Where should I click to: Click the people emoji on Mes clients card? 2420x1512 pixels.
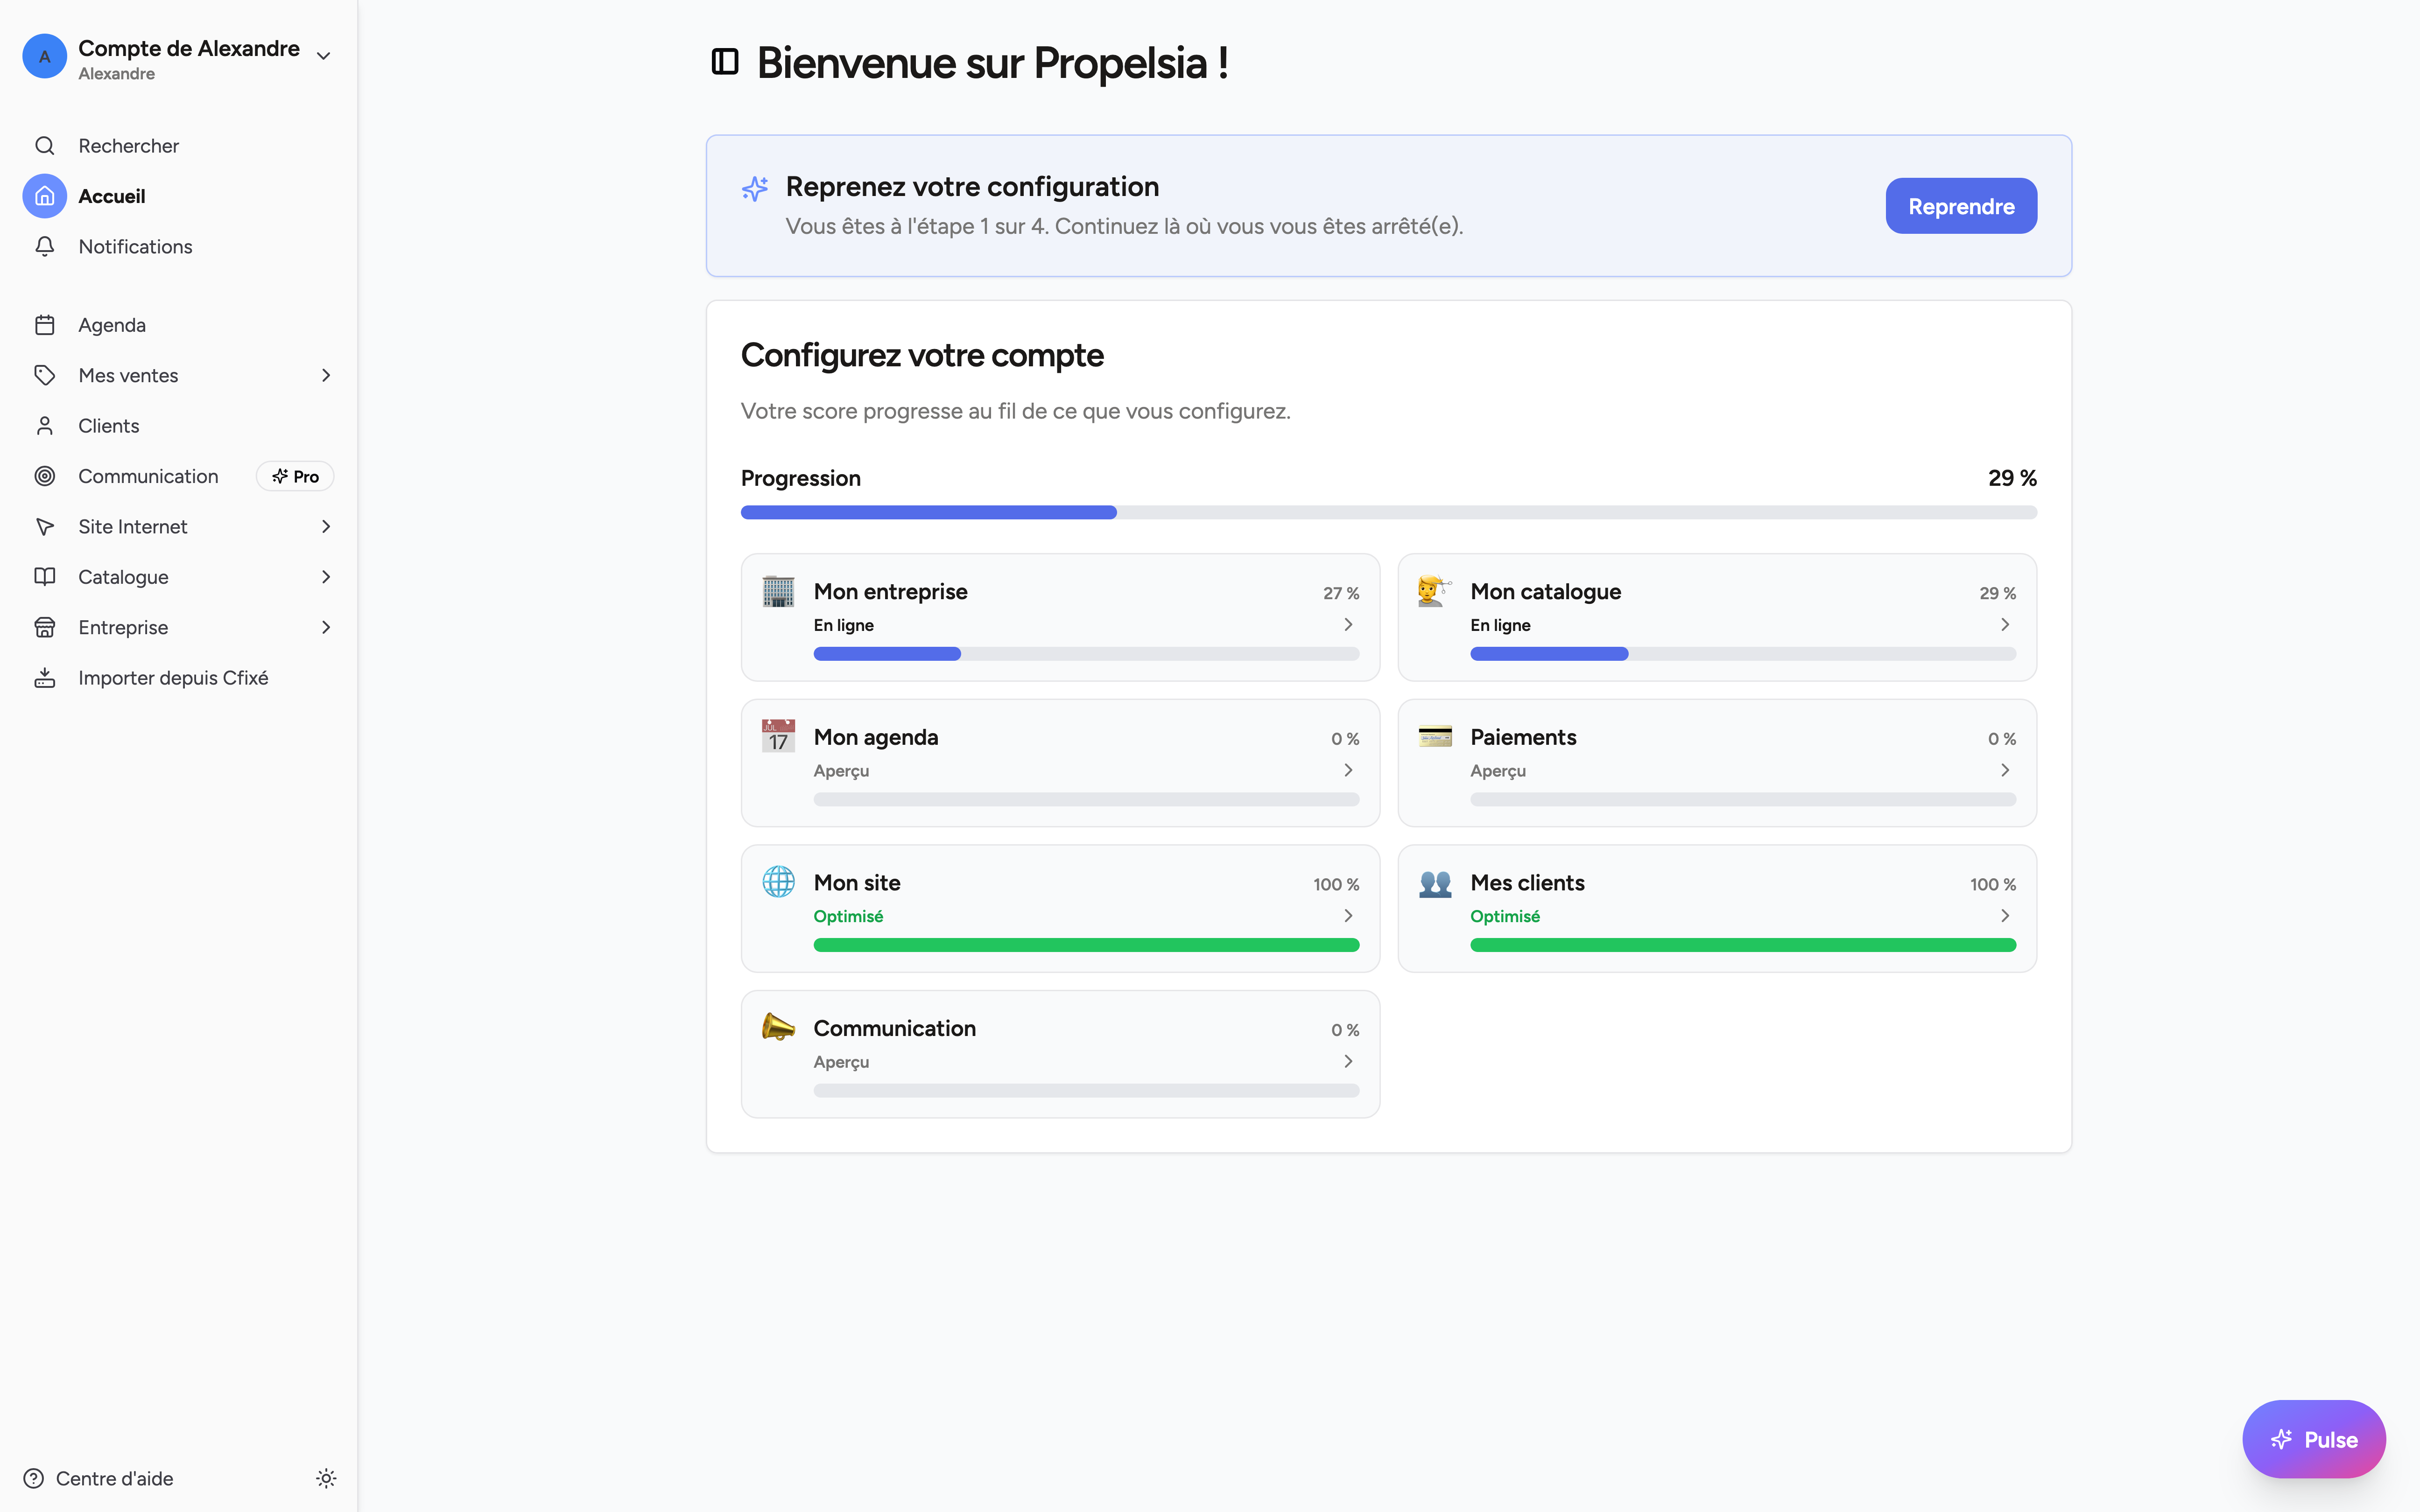click(x=1435, y=883)
